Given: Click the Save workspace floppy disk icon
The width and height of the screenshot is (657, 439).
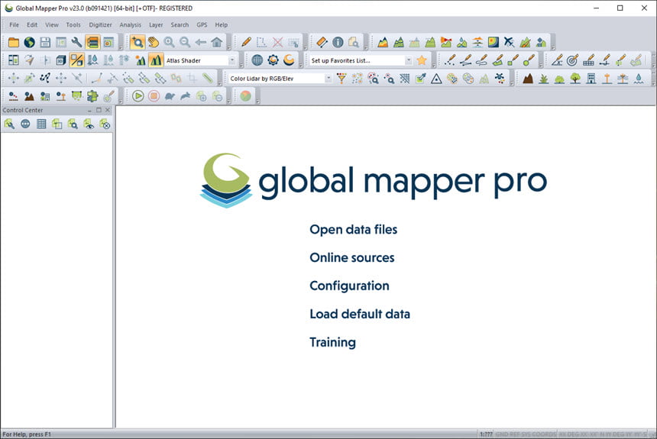Looking at the screenshot, I should click(45, 42).
